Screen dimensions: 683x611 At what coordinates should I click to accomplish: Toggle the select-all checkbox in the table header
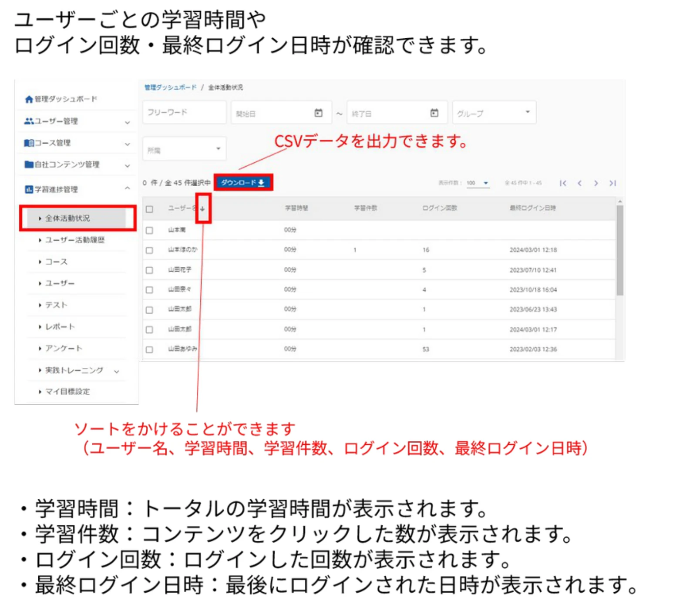149,209
